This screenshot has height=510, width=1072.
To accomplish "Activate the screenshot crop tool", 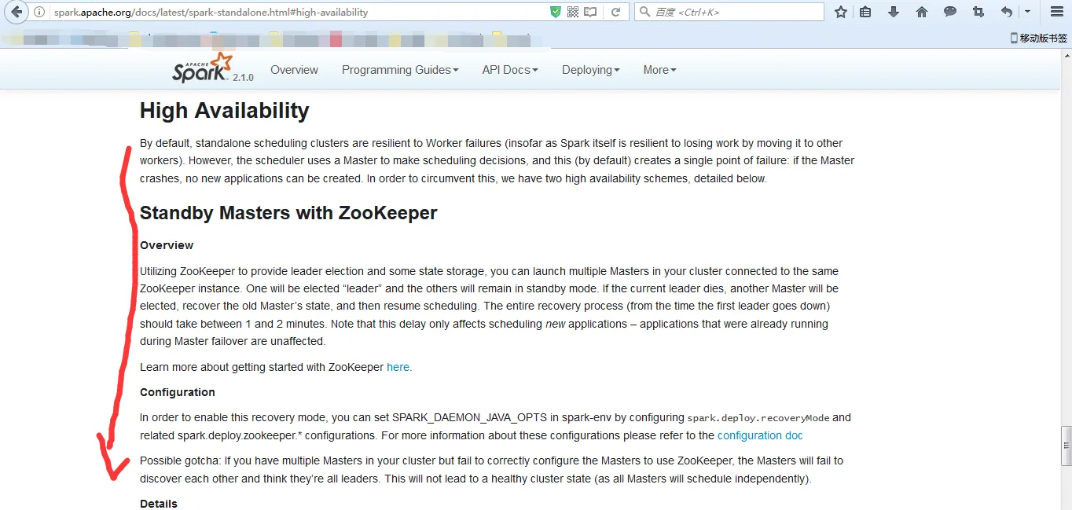I will pyautogui.click(x=978, y=12).
